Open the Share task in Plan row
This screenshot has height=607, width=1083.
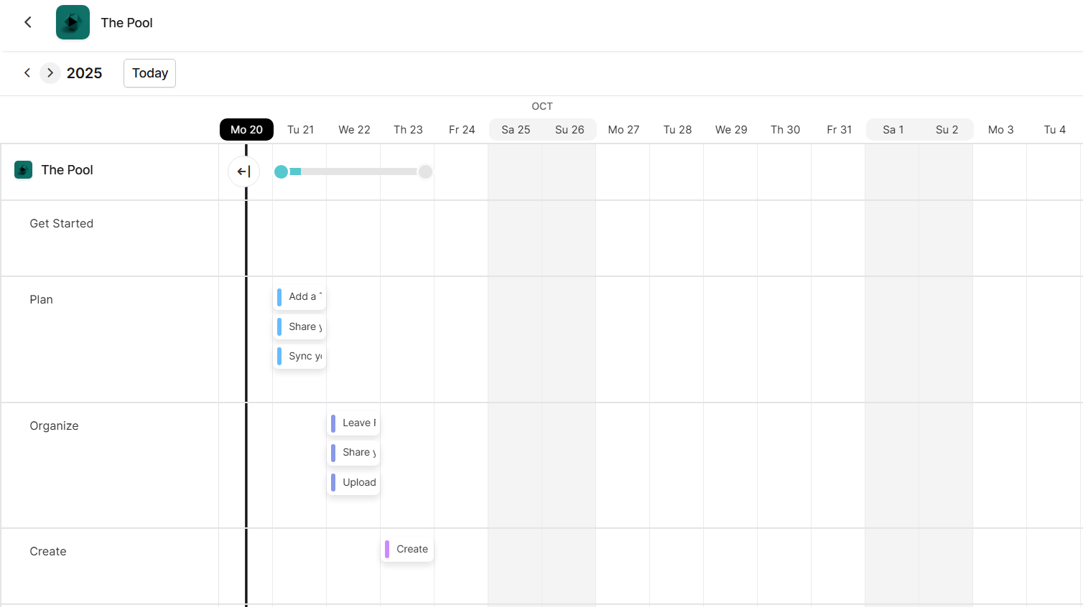point(300,327)
